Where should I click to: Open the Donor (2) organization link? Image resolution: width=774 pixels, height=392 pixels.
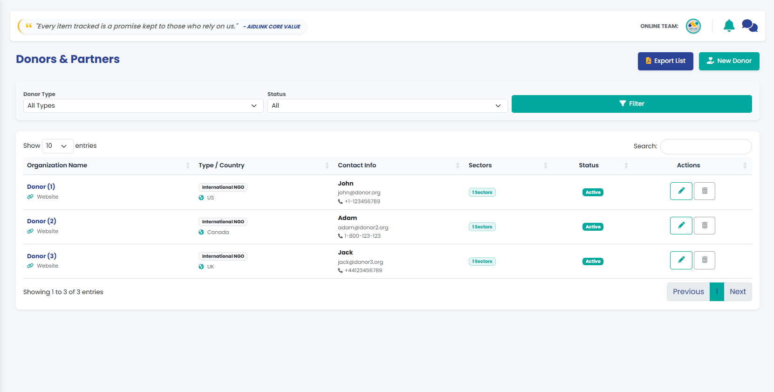41,221
